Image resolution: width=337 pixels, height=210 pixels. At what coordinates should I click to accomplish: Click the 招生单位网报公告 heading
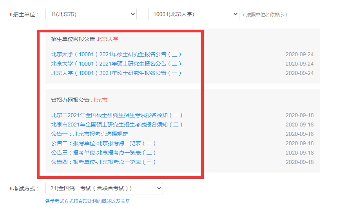[x=73, y=39]
